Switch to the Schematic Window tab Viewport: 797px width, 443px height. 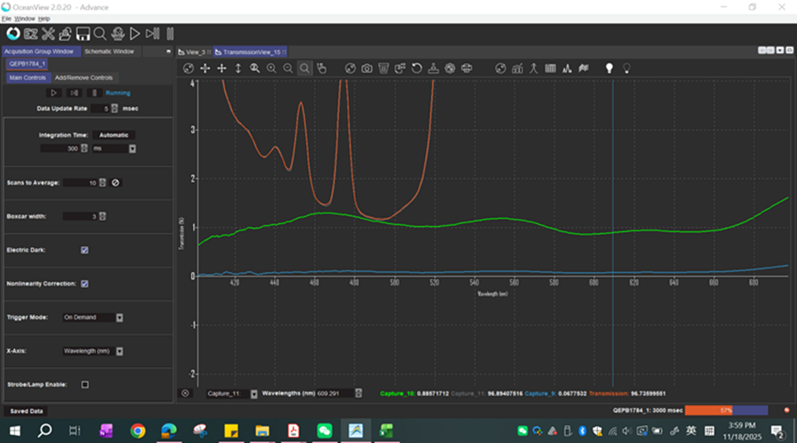(109, 51)
